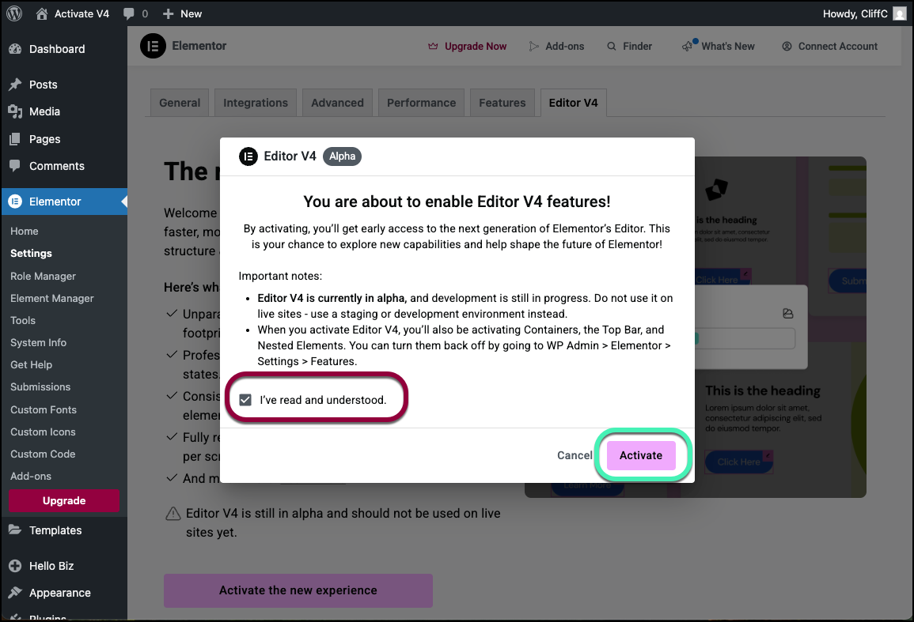Switch to the Features tab
This screenshot has height=622, width=914.
tap(502, 103)
